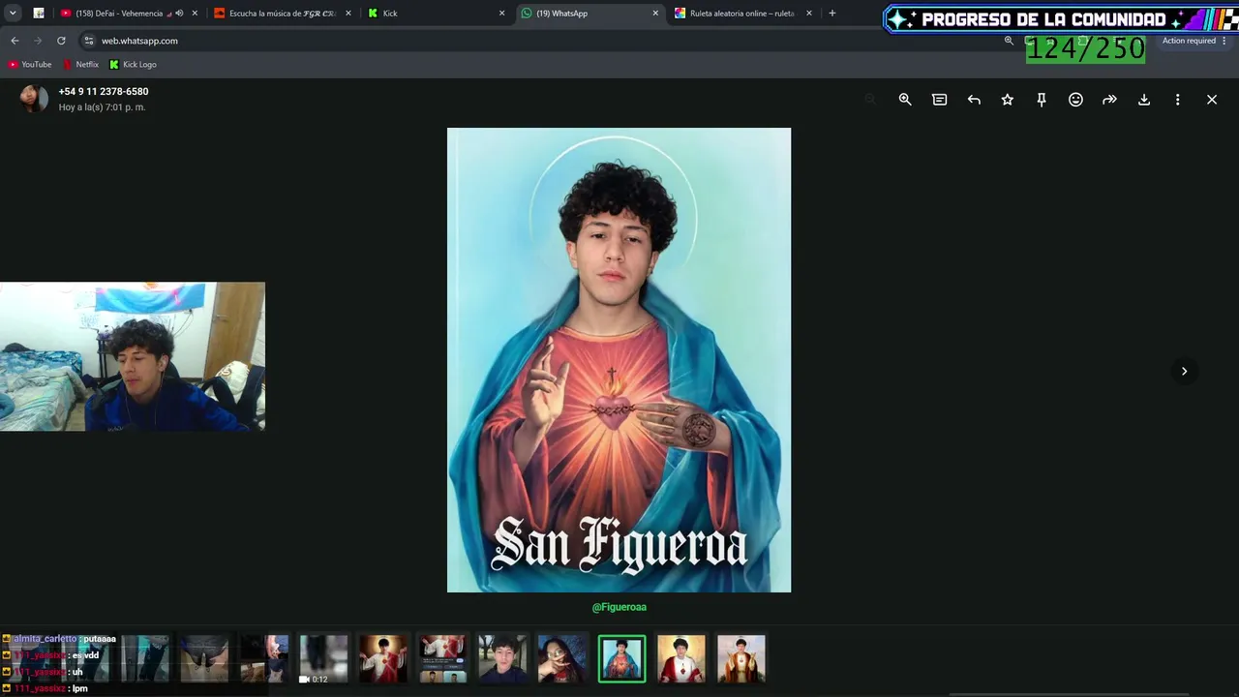Go back in the browser
Viewport: 1239px width, 697px height.
pyautogui.click(x=15, y=41)
